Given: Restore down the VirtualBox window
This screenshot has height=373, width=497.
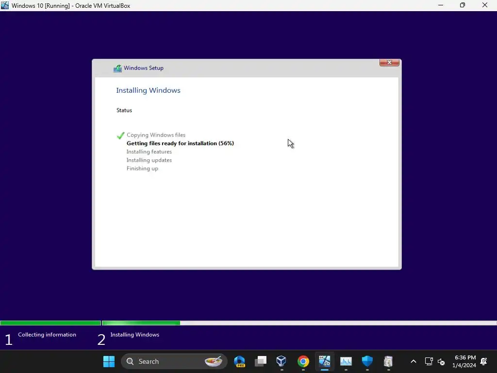Looking at the screenshot, I should tap(463, 5).
